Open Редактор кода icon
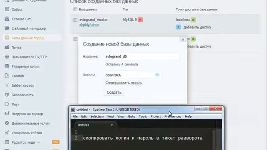 [x=7, y=142]
